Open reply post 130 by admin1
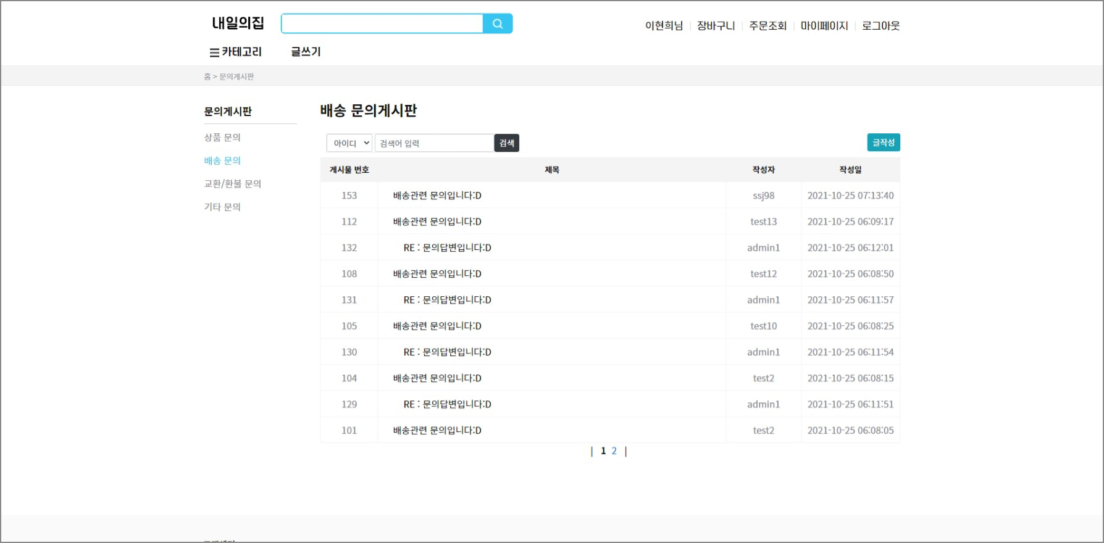The width and height of the screenshot is (1104, 543). point(448,352)
